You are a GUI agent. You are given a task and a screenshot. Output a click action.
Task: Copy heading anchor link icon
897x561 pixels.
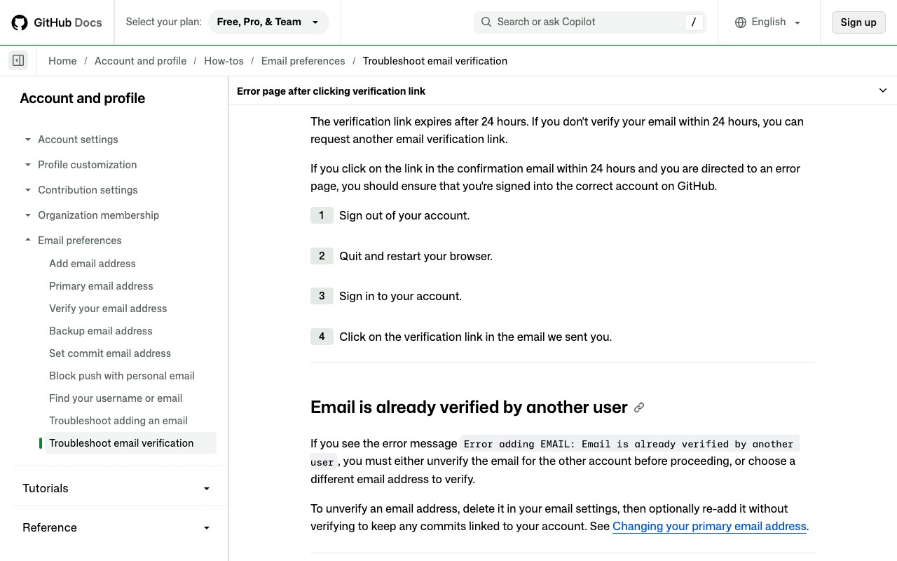639,407
